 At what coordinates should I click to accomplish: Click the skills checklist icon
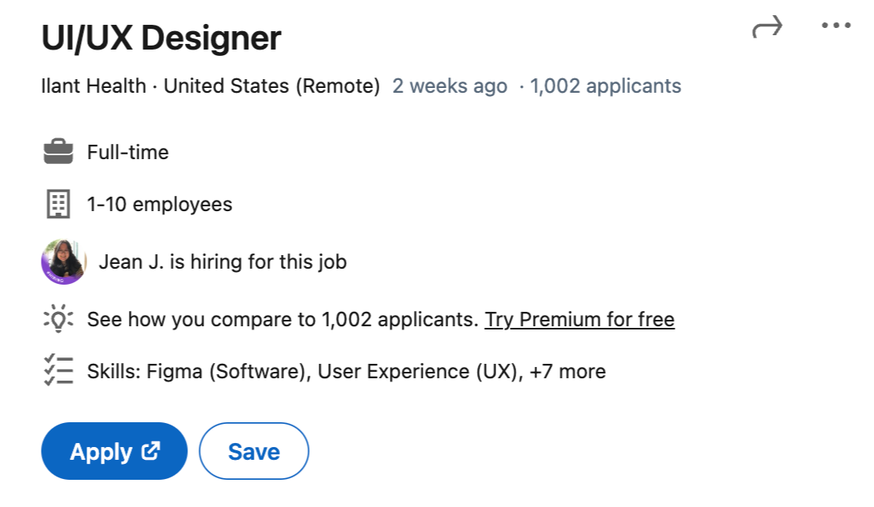(58, 372)
